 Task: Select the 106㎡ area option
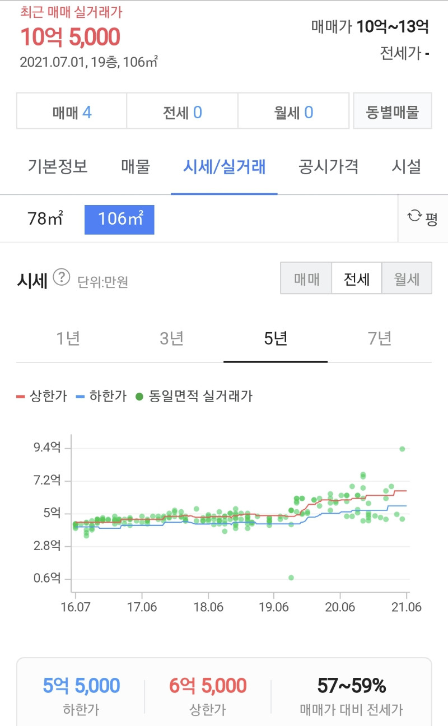(119, 219)
